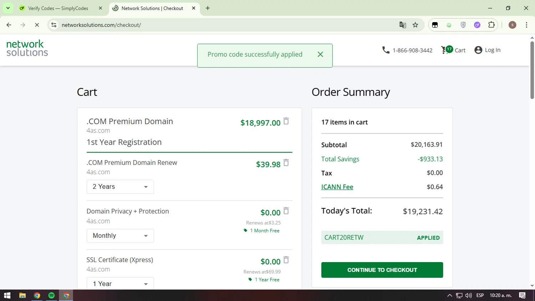
Task: Remove Domain Privacy + Protection from cart
Action: click(286, 211)
